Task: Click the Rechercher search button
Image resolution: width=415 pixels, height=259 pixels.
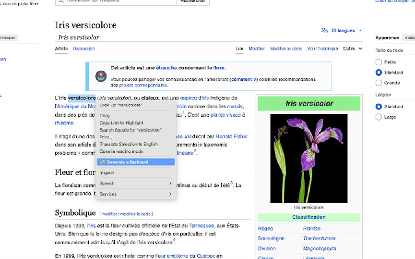Action: [193, 2]
